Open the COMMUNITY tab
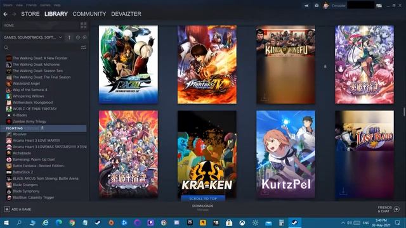406x228 pixels. tap(89, 14)
